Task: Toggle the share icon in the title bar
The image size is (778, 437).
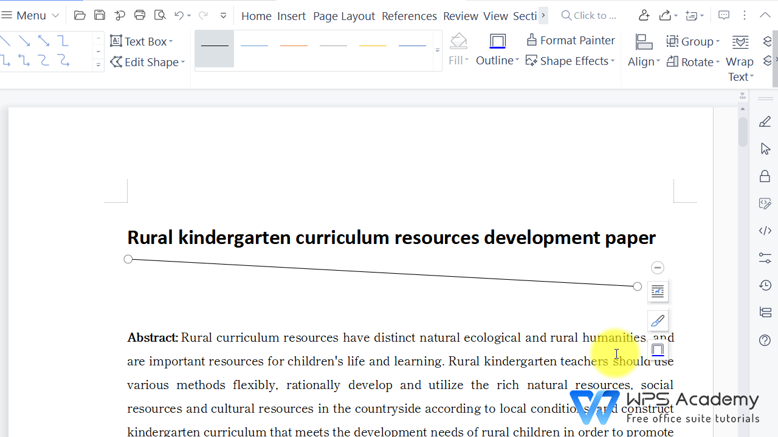Action: (x=667, y=15)
